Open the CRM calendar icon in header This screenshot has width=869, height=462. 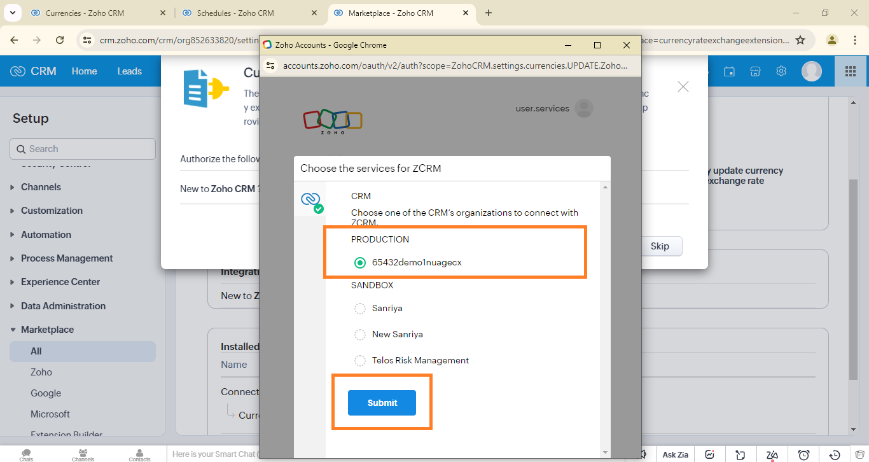click(x=729, y=71)
